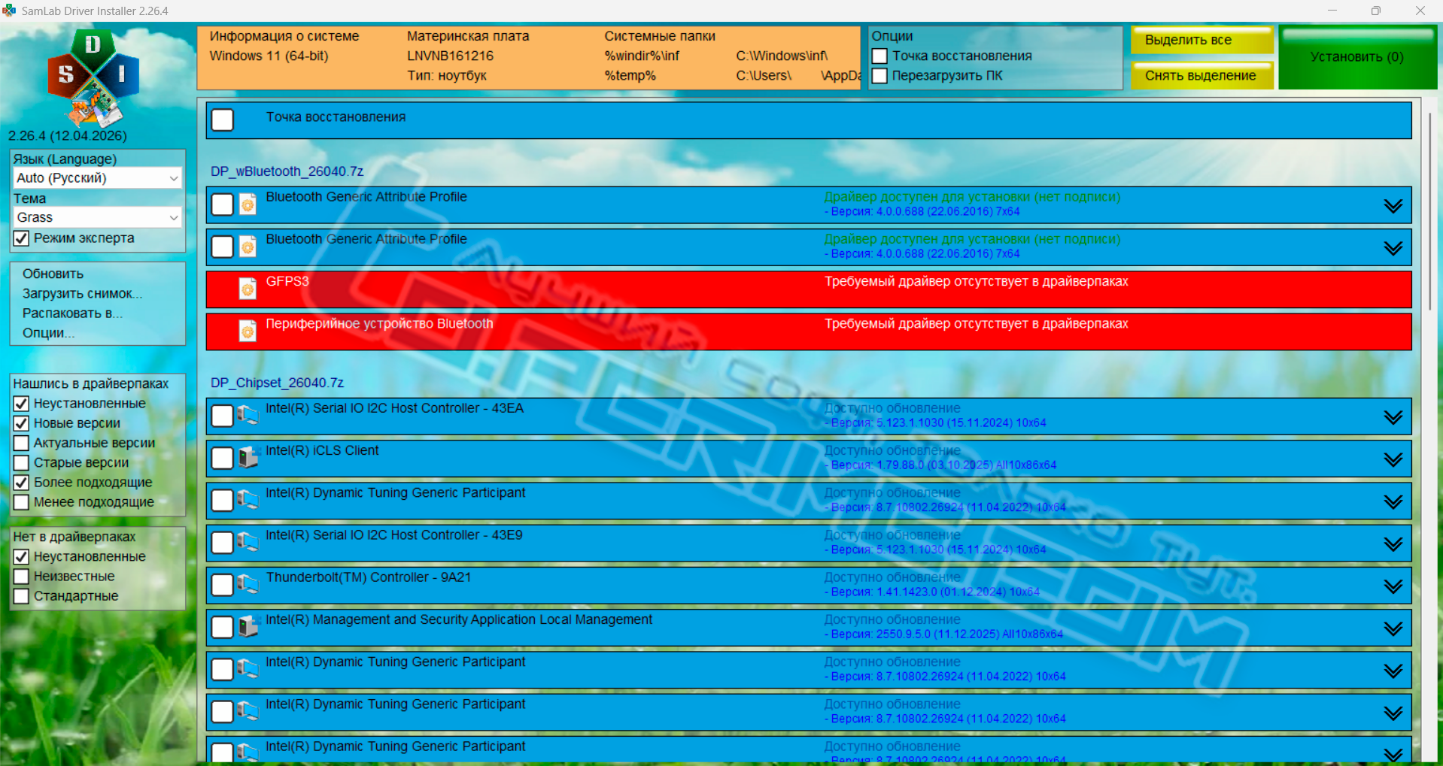Click the %temp% system folder entry

point(630,75)
